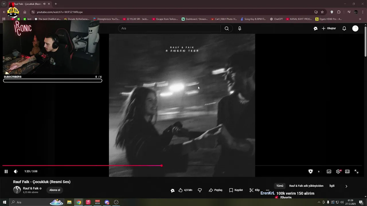The height and width of the screenshot is (206, 367).
Task: Select the Tümü filter chip
Action: [280, 186]
